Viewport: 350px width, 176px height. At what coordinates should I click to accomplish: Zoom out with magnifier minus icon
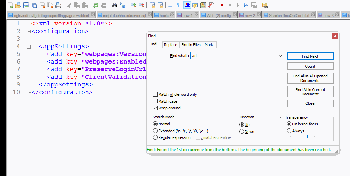click(x=142, y=5)
